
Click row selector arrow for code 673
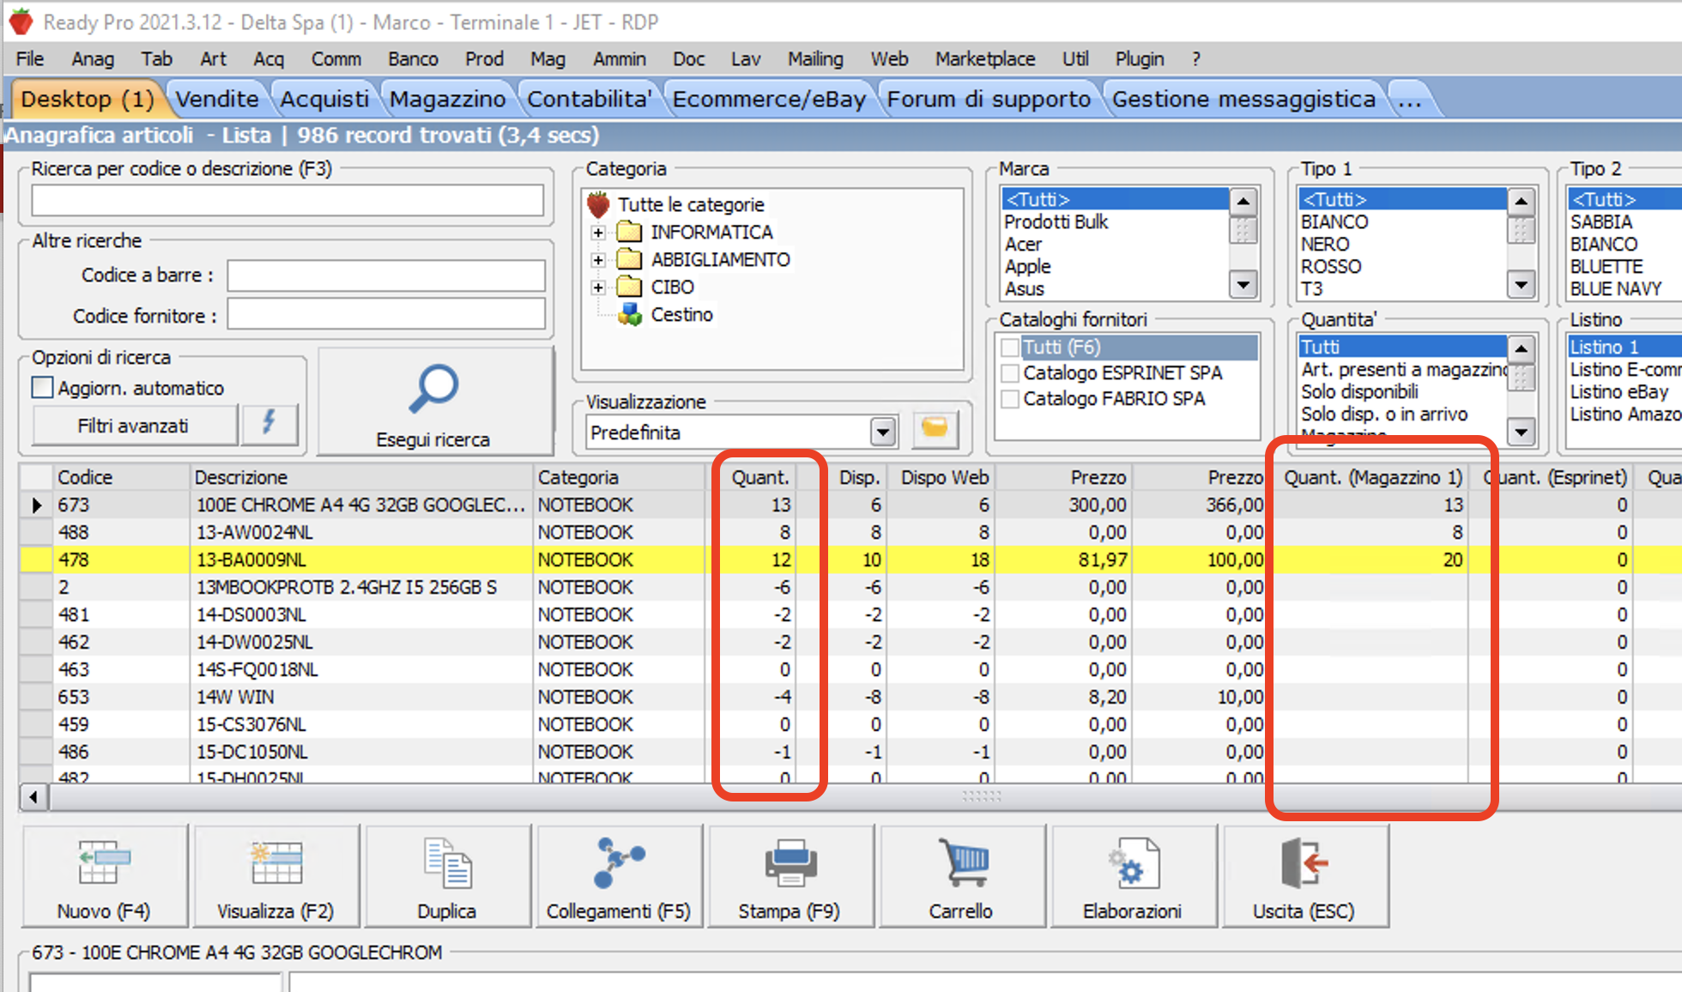[x=36, y=505]
